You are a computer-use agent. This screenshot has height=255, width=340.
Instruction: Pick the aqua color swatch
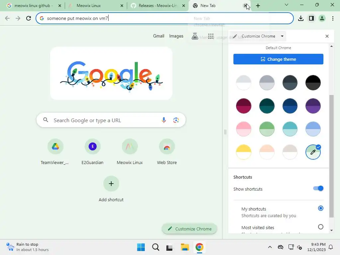(290, 129)
